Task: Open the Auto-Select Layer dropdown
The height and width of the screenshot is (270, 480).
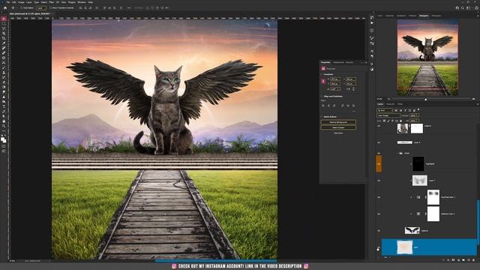Action: pos(41,7)
